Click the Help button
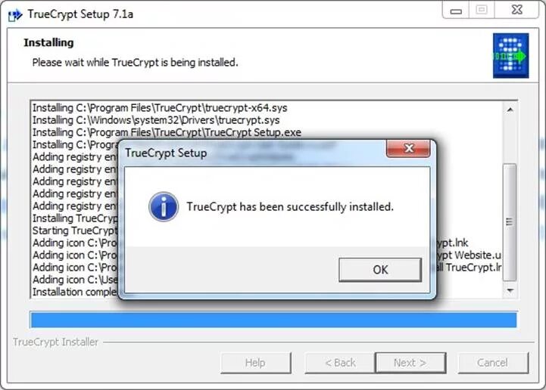Screen dimensions: 546x390 (x=256, y=363)
